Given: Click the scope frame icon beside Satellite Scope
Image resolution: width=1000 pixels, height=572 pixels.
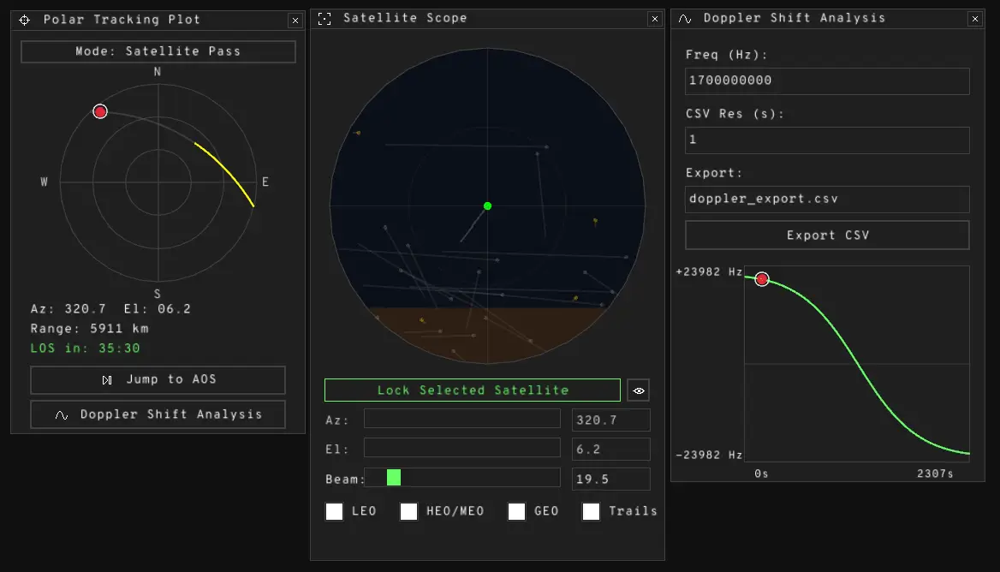Looking at the screenshot, I should click(324, 19).
